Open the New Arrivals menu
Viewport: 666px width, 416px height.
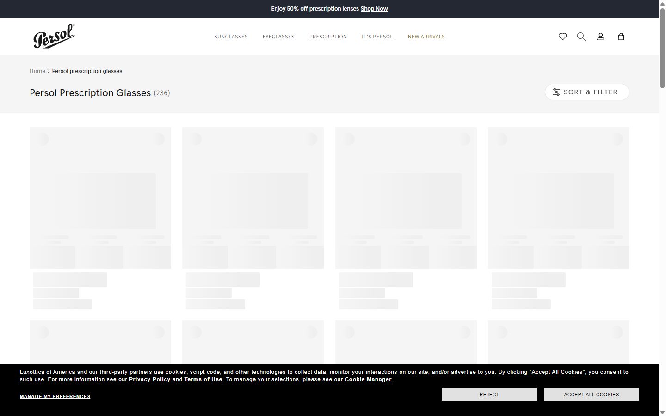click(x=426, y=37)
